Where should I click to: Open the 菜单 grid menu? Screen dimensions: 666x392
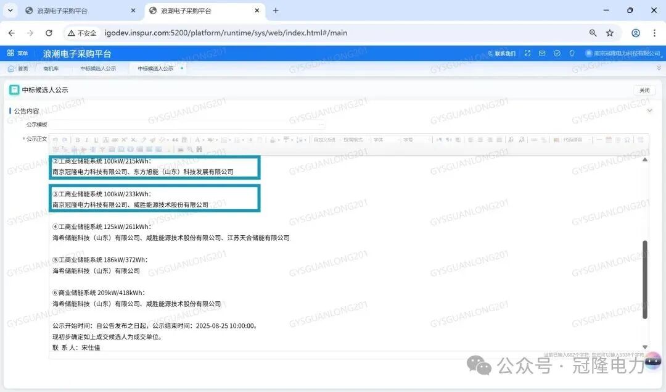click(17, 54)
